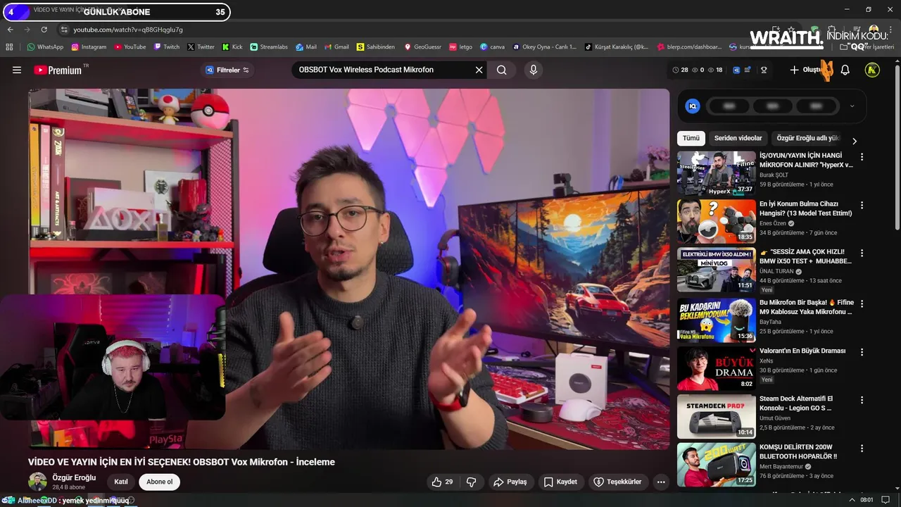
Task: Open the YouTube hamburger guide menu
Action: coord(17,70)
